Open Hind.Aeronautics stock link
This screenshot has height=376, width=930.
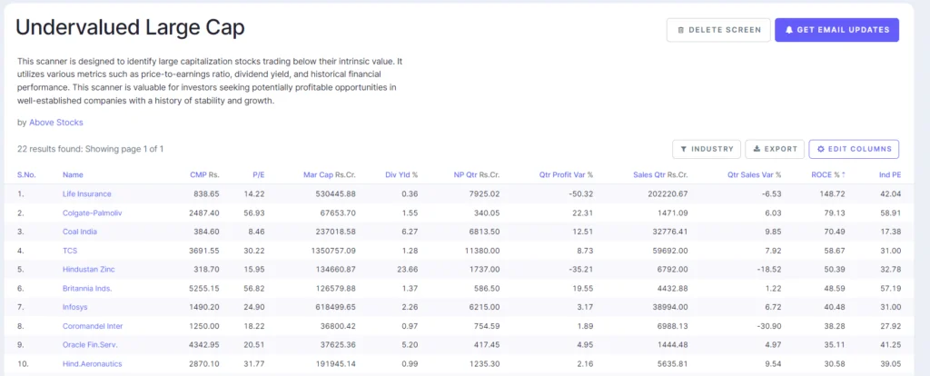[x=92, y=363]
